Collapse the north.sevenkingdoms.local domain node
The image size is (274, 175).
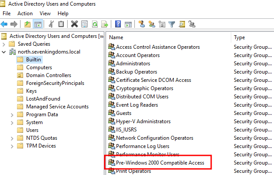[x=4, y=52]
